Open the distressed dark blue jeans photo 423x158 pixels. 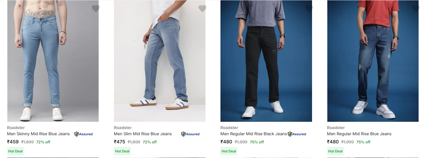pos(373,61)
